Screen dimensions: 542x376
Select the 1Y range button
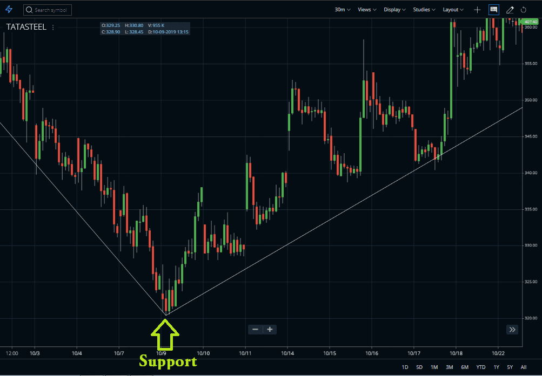coord(497,367)
